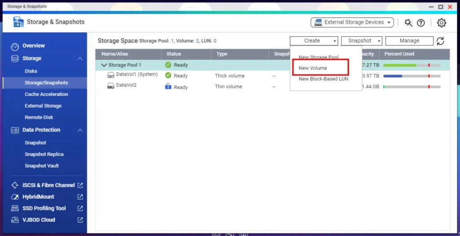Collapse the Storage Pool 1 tree row
Image resolution: width=460 pixels, height=236 pixels.
(x=104, y=65)
